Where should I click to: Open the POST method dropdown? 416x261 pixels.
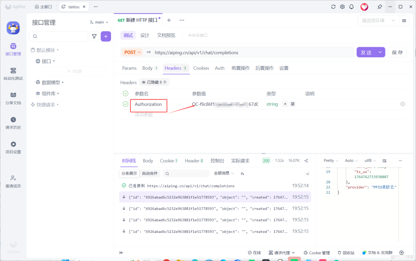click(x=132, y=52)
